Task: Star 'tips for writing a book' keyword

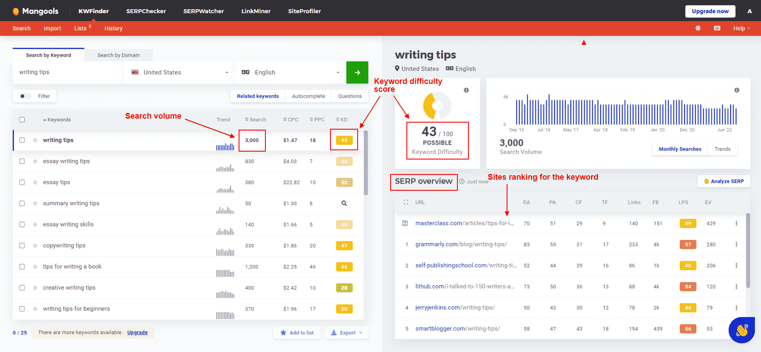Action: point(35,267)
